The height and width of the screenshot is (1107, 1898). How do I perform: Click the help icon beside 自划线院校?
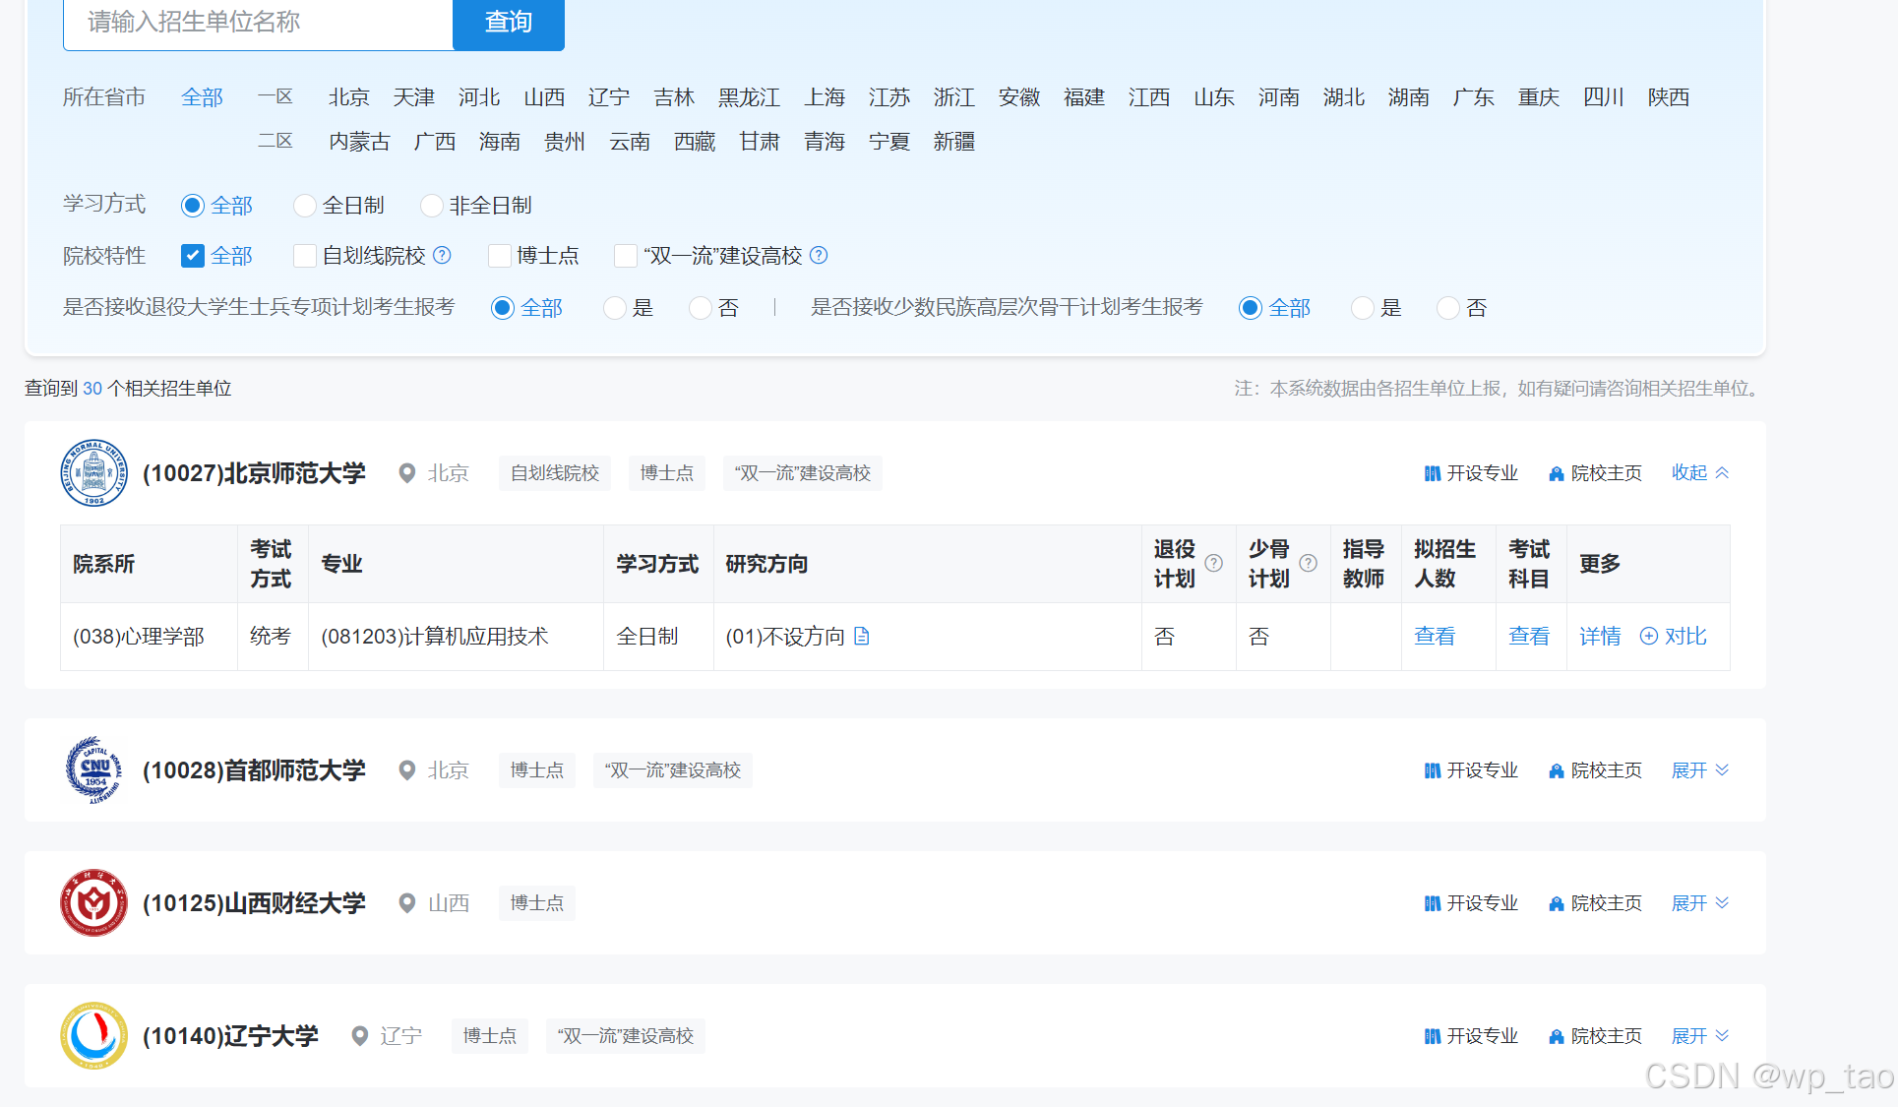(443, 256)
